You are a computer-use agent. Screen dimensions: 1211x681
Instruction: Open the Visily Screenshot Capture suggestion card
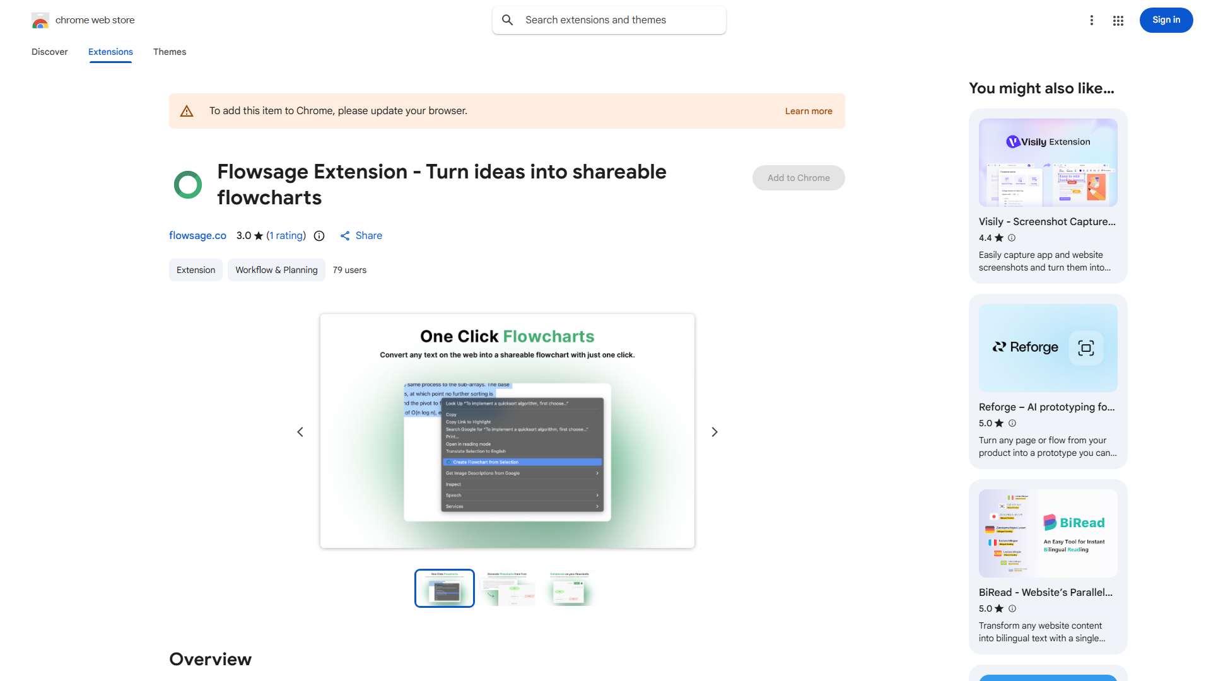coord(1047,195)
